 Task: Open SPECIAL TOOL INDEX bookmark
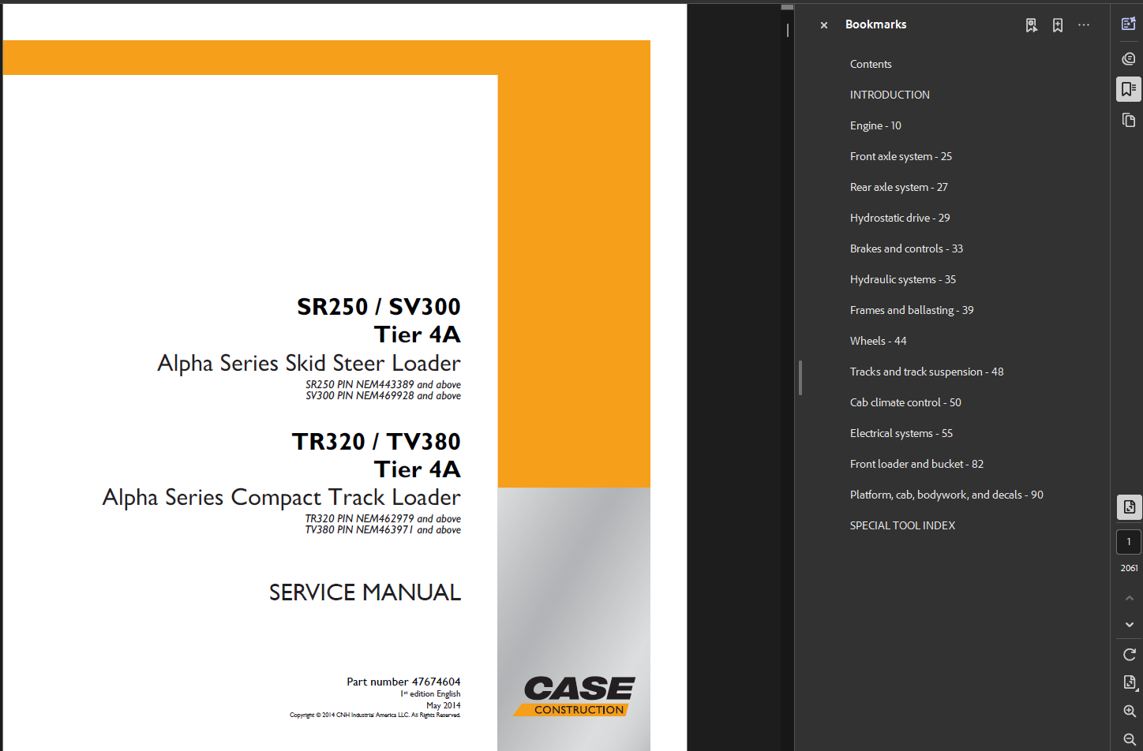click(902, 526)
